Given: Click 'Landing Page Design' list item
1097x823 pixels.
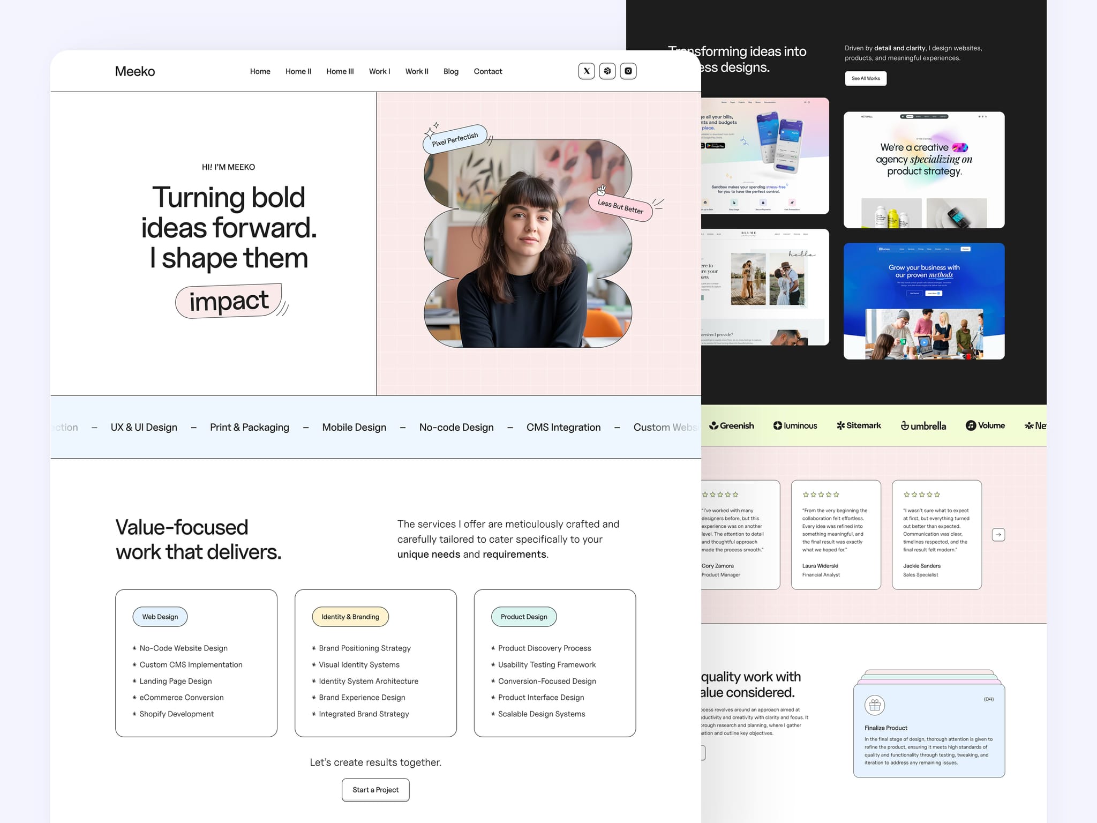Looking at the screenshot, I should click(x=176, y=681).
